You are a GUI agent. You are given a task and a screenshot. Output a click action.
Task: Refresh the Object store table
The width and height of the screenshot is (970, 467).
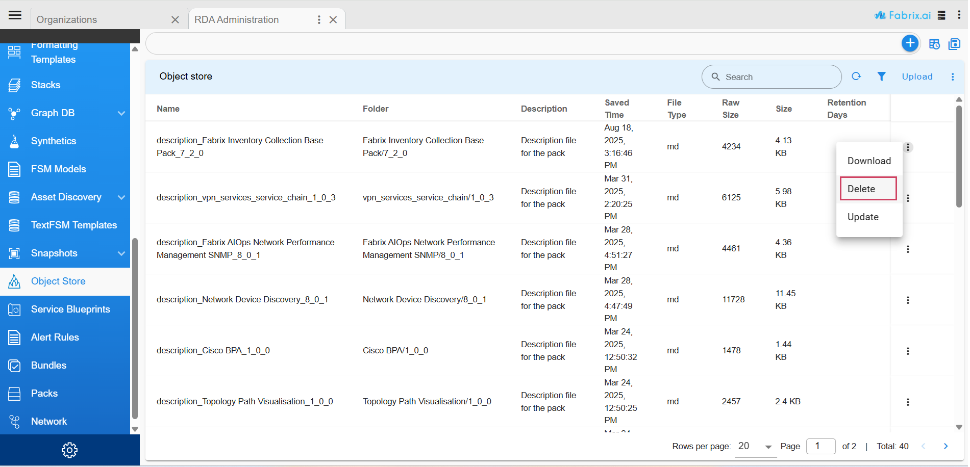pos(856,76)
